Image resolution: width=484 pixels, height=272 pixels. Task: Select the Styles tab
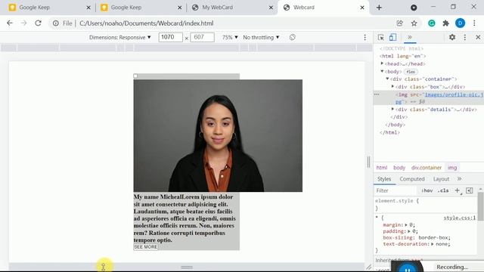coord(384,179)
